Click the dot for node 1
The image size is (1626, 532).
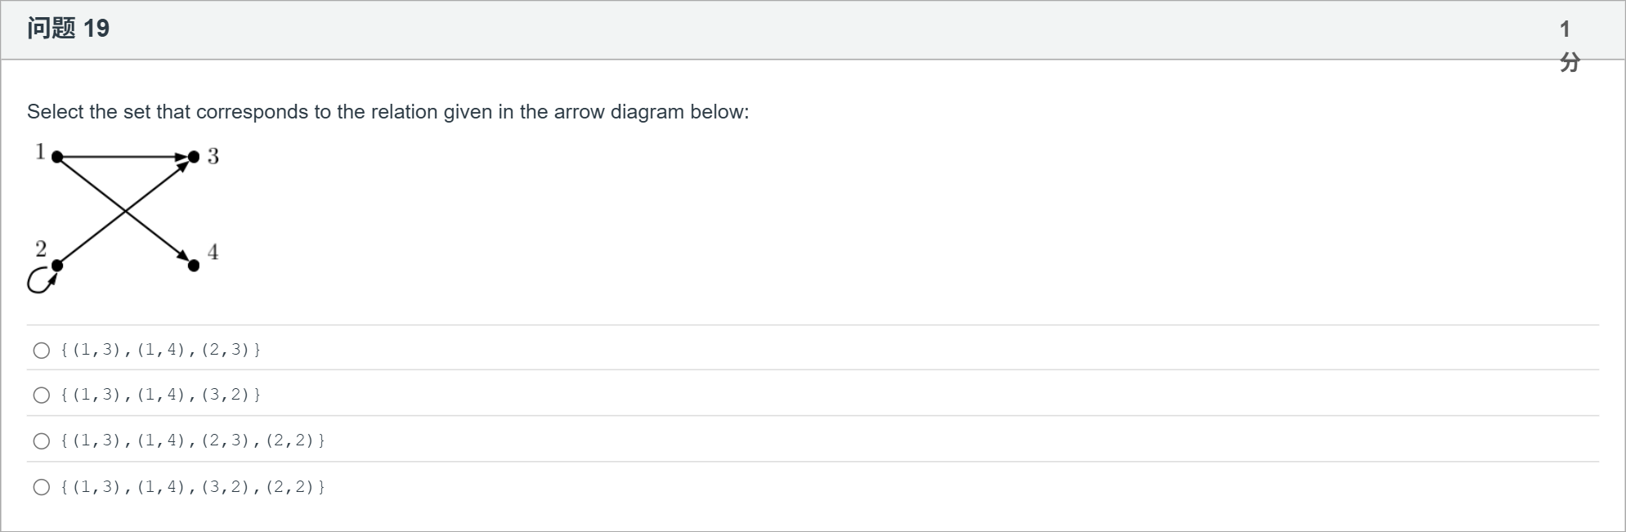57,157
